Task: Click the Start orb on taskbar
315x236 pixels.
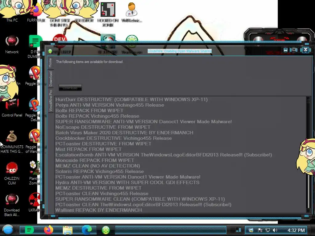Action: (8, 230)
